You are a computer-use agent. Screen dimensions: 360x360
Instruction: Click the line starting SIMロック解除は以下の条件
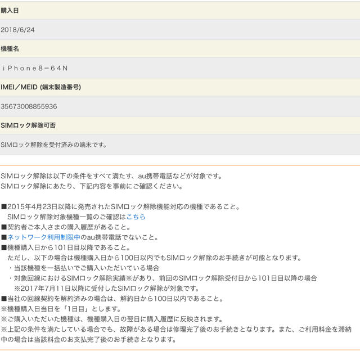(x=111, y=176)
